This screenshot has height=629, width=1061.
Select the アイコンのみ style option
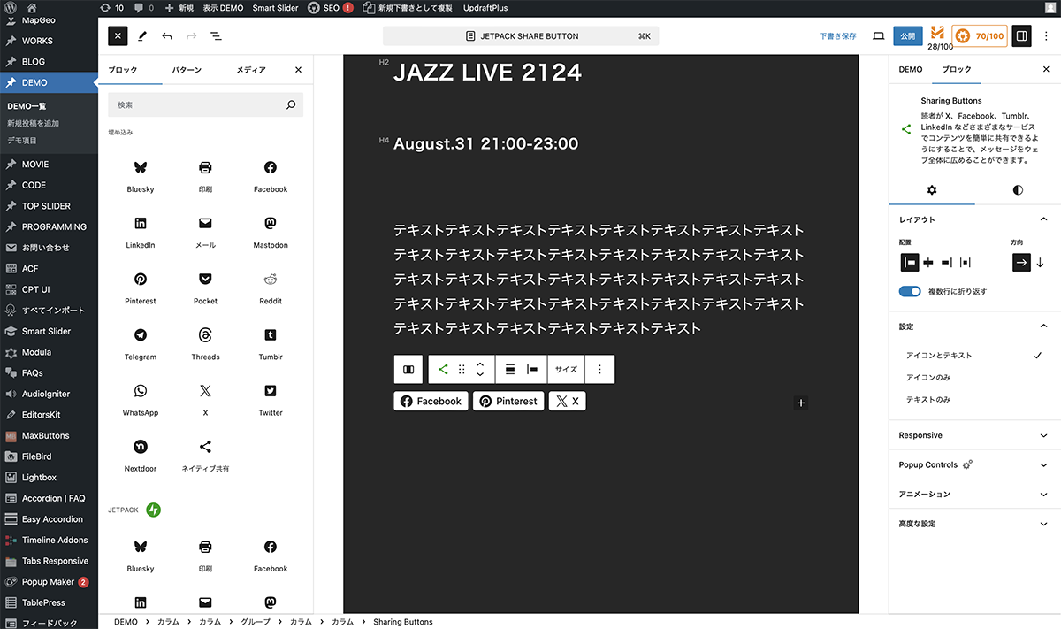(x=928, y=378)
